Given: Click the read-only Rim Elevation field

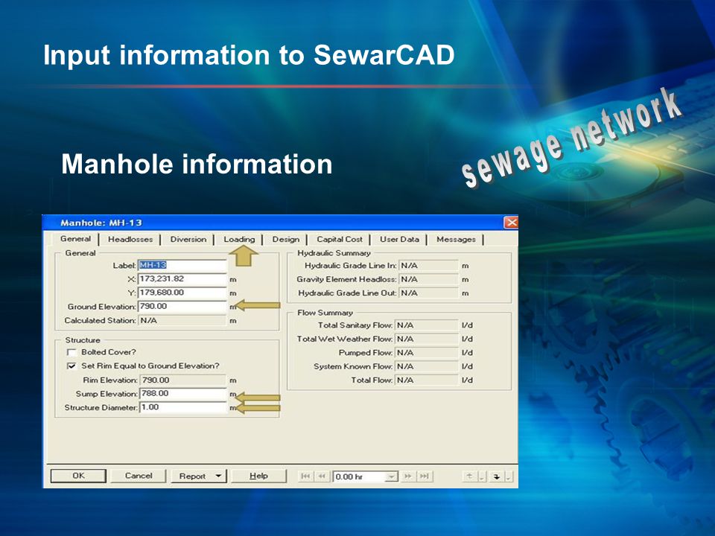Looking at the screenshot, I should [x=182, y=380].
